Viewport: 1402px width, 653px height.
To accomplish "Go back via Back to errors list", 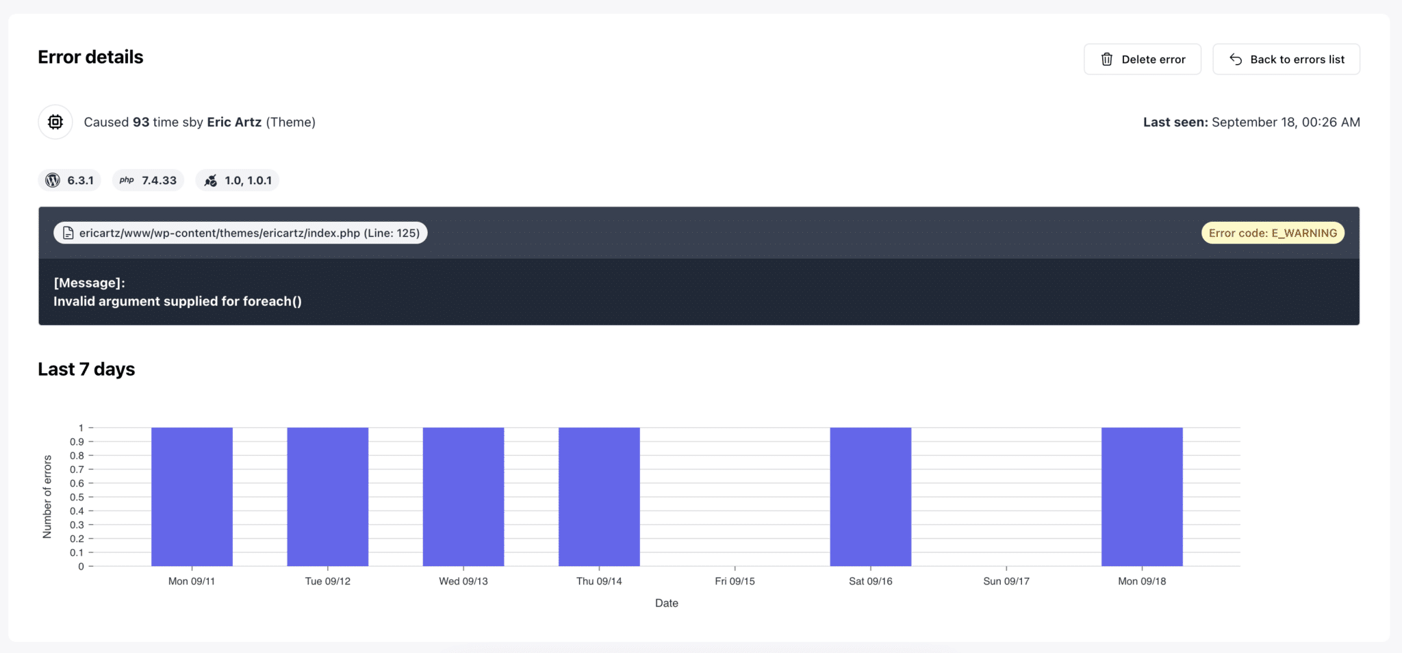I will (x=1286, y=60).
